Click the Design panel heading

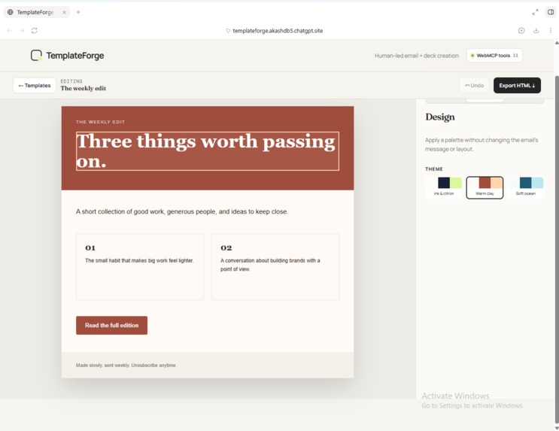coord(440,117)
